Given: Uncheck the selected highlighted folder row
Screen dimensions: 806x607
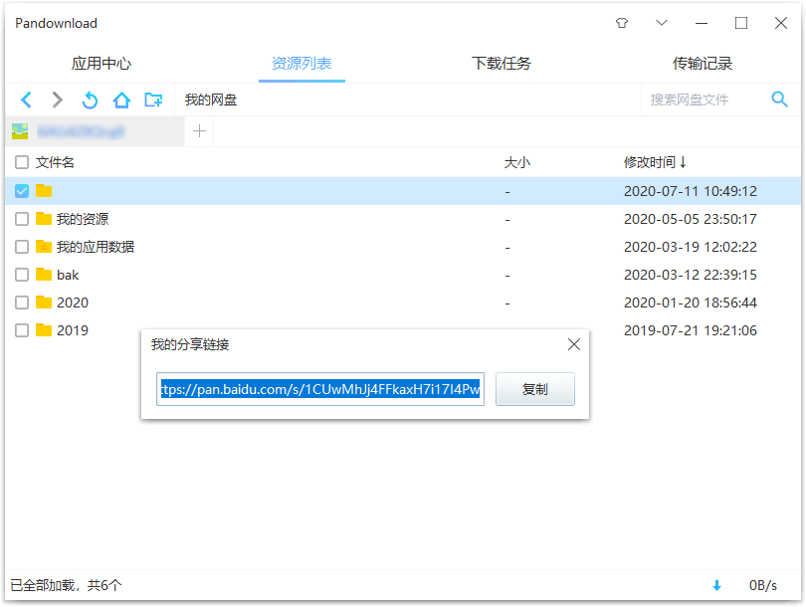Looking at the screenshot, I should pyautogui.click(x=22, y=190).
